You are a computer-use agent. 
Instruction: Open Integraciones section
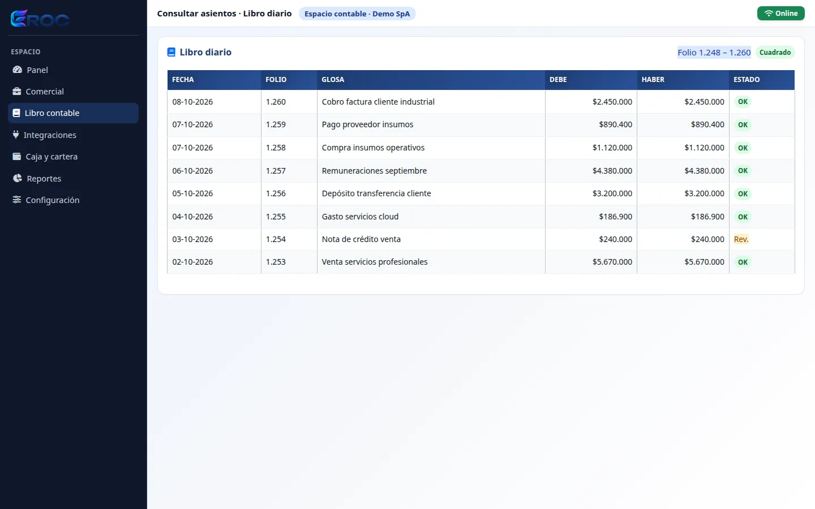[x=73, y=135]
